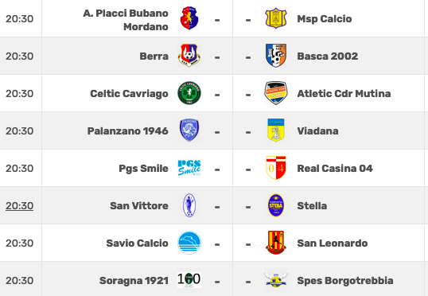Select the Soragna 1921 centenary logo
428x296 pixels.
click(x=189, y=279)
